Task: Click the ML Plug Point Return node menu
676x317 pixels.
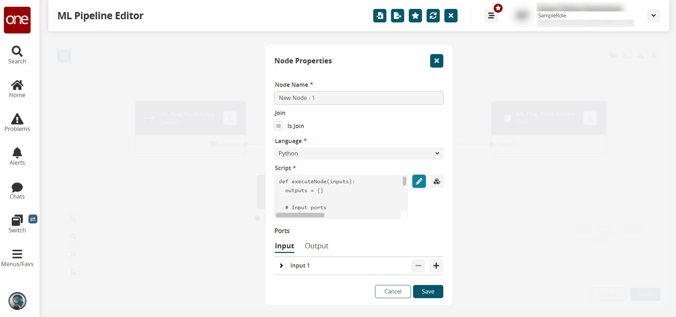Action: [x=590, y=118]
